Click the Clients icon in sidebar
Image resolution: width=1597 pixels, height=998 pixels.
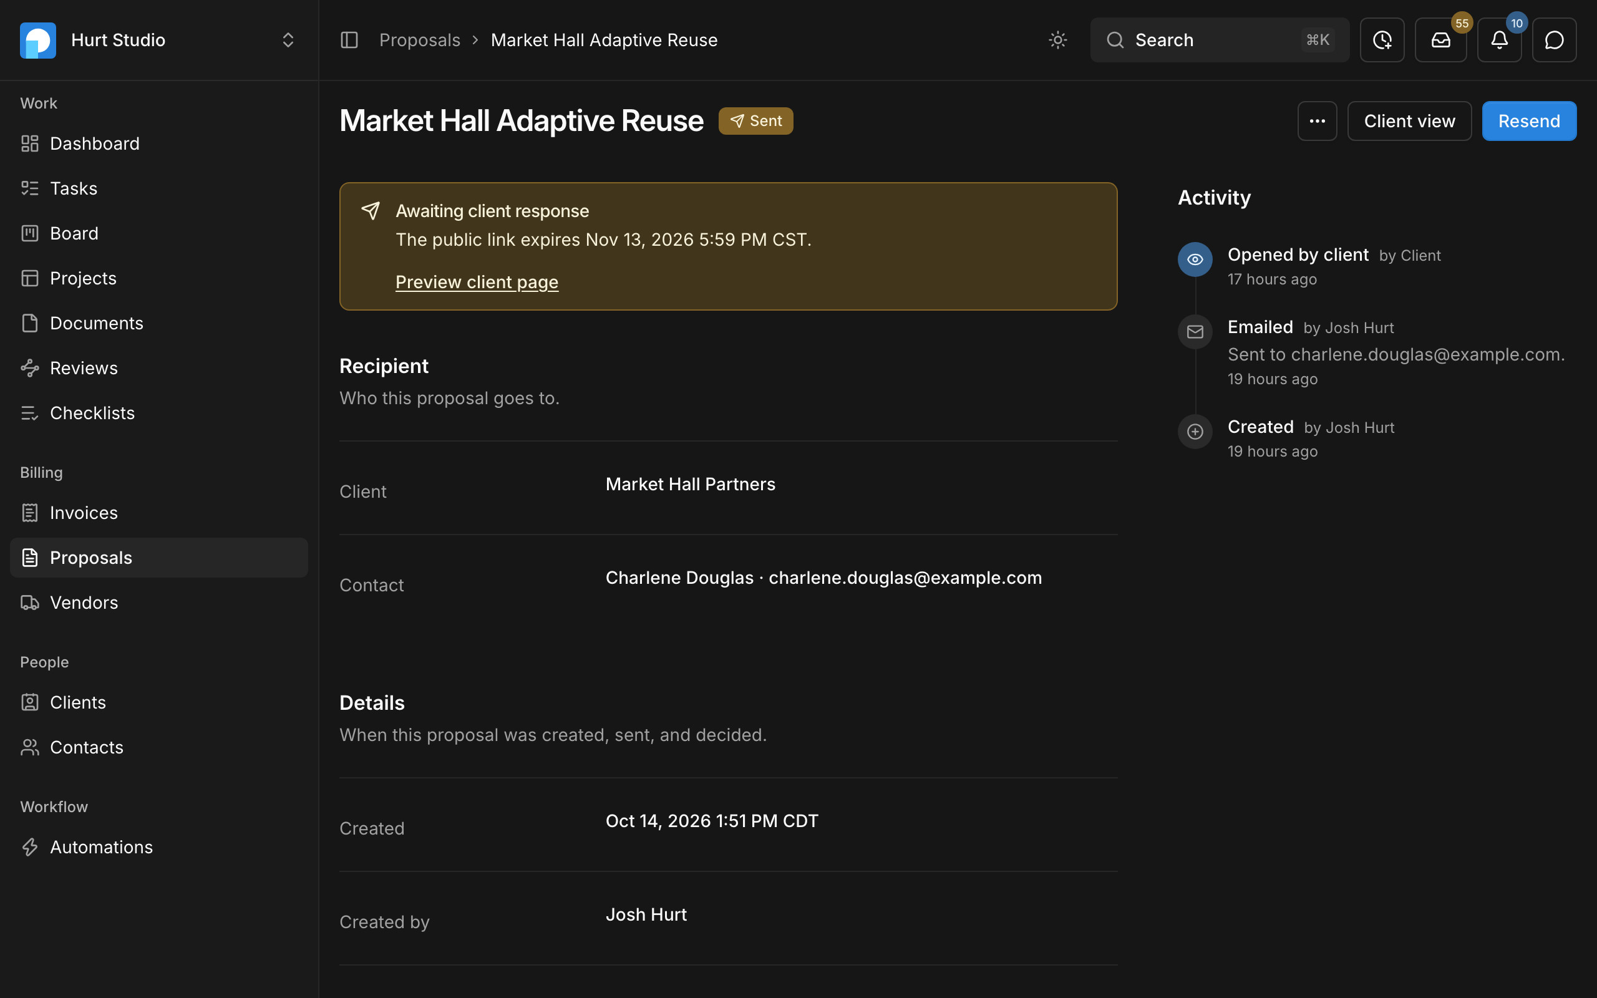(x=30, y=702)
